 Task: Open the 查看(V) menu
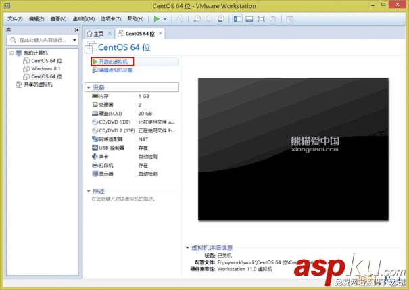click(58, 19)
